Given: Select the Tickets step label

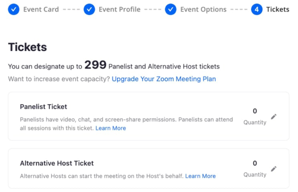Looking at the screenshot, I should tap(278, 9).
